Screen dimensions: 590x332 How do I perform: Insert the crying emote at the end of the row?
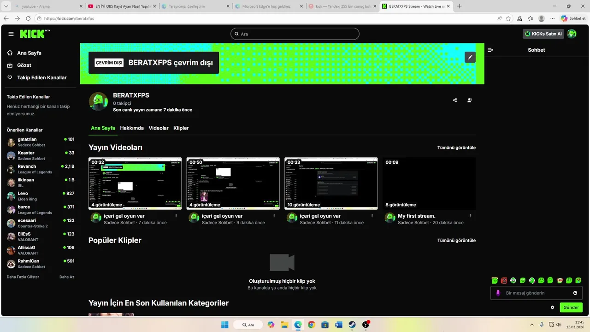[578, 280]
